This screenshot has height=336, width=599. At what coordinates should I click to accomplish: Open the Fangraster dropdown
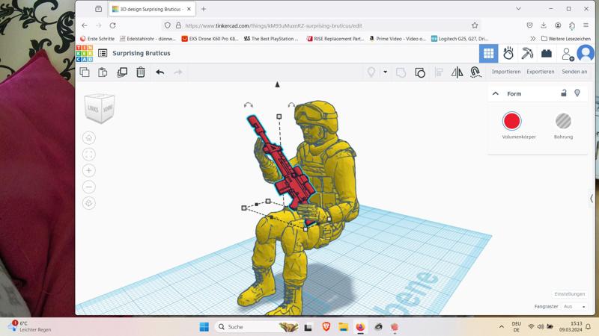pyautogui.click(x=575, y=306)
